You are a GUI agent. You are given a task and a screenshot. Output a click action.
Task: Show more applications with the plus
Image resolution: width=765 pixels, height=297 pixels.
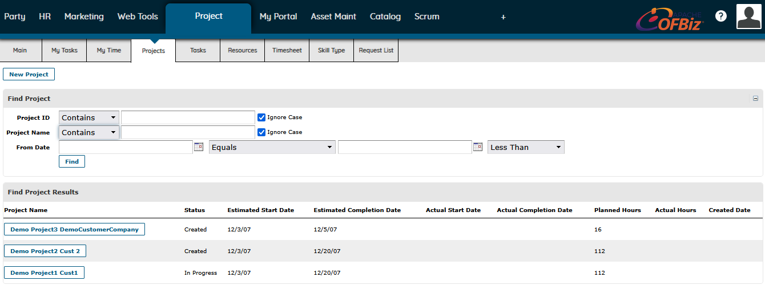tap(503, 17)
